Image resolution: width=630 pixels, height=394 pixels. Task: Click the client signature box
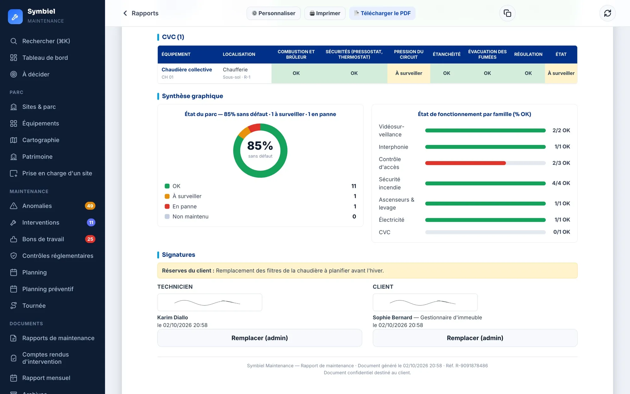(x=425, y=303)
